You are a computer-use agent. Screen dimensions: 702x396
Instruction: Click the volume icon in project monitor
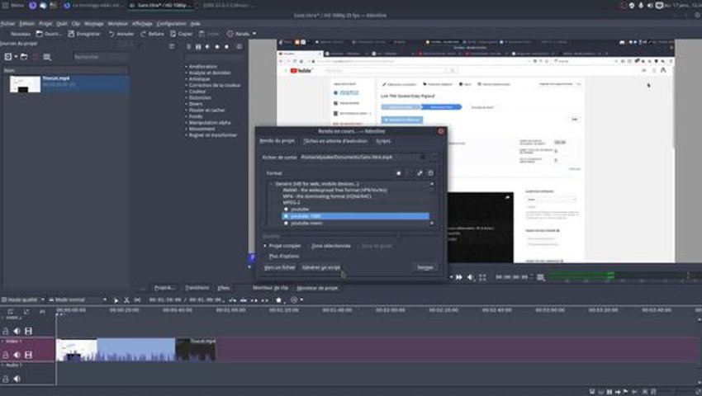(471, 277)
